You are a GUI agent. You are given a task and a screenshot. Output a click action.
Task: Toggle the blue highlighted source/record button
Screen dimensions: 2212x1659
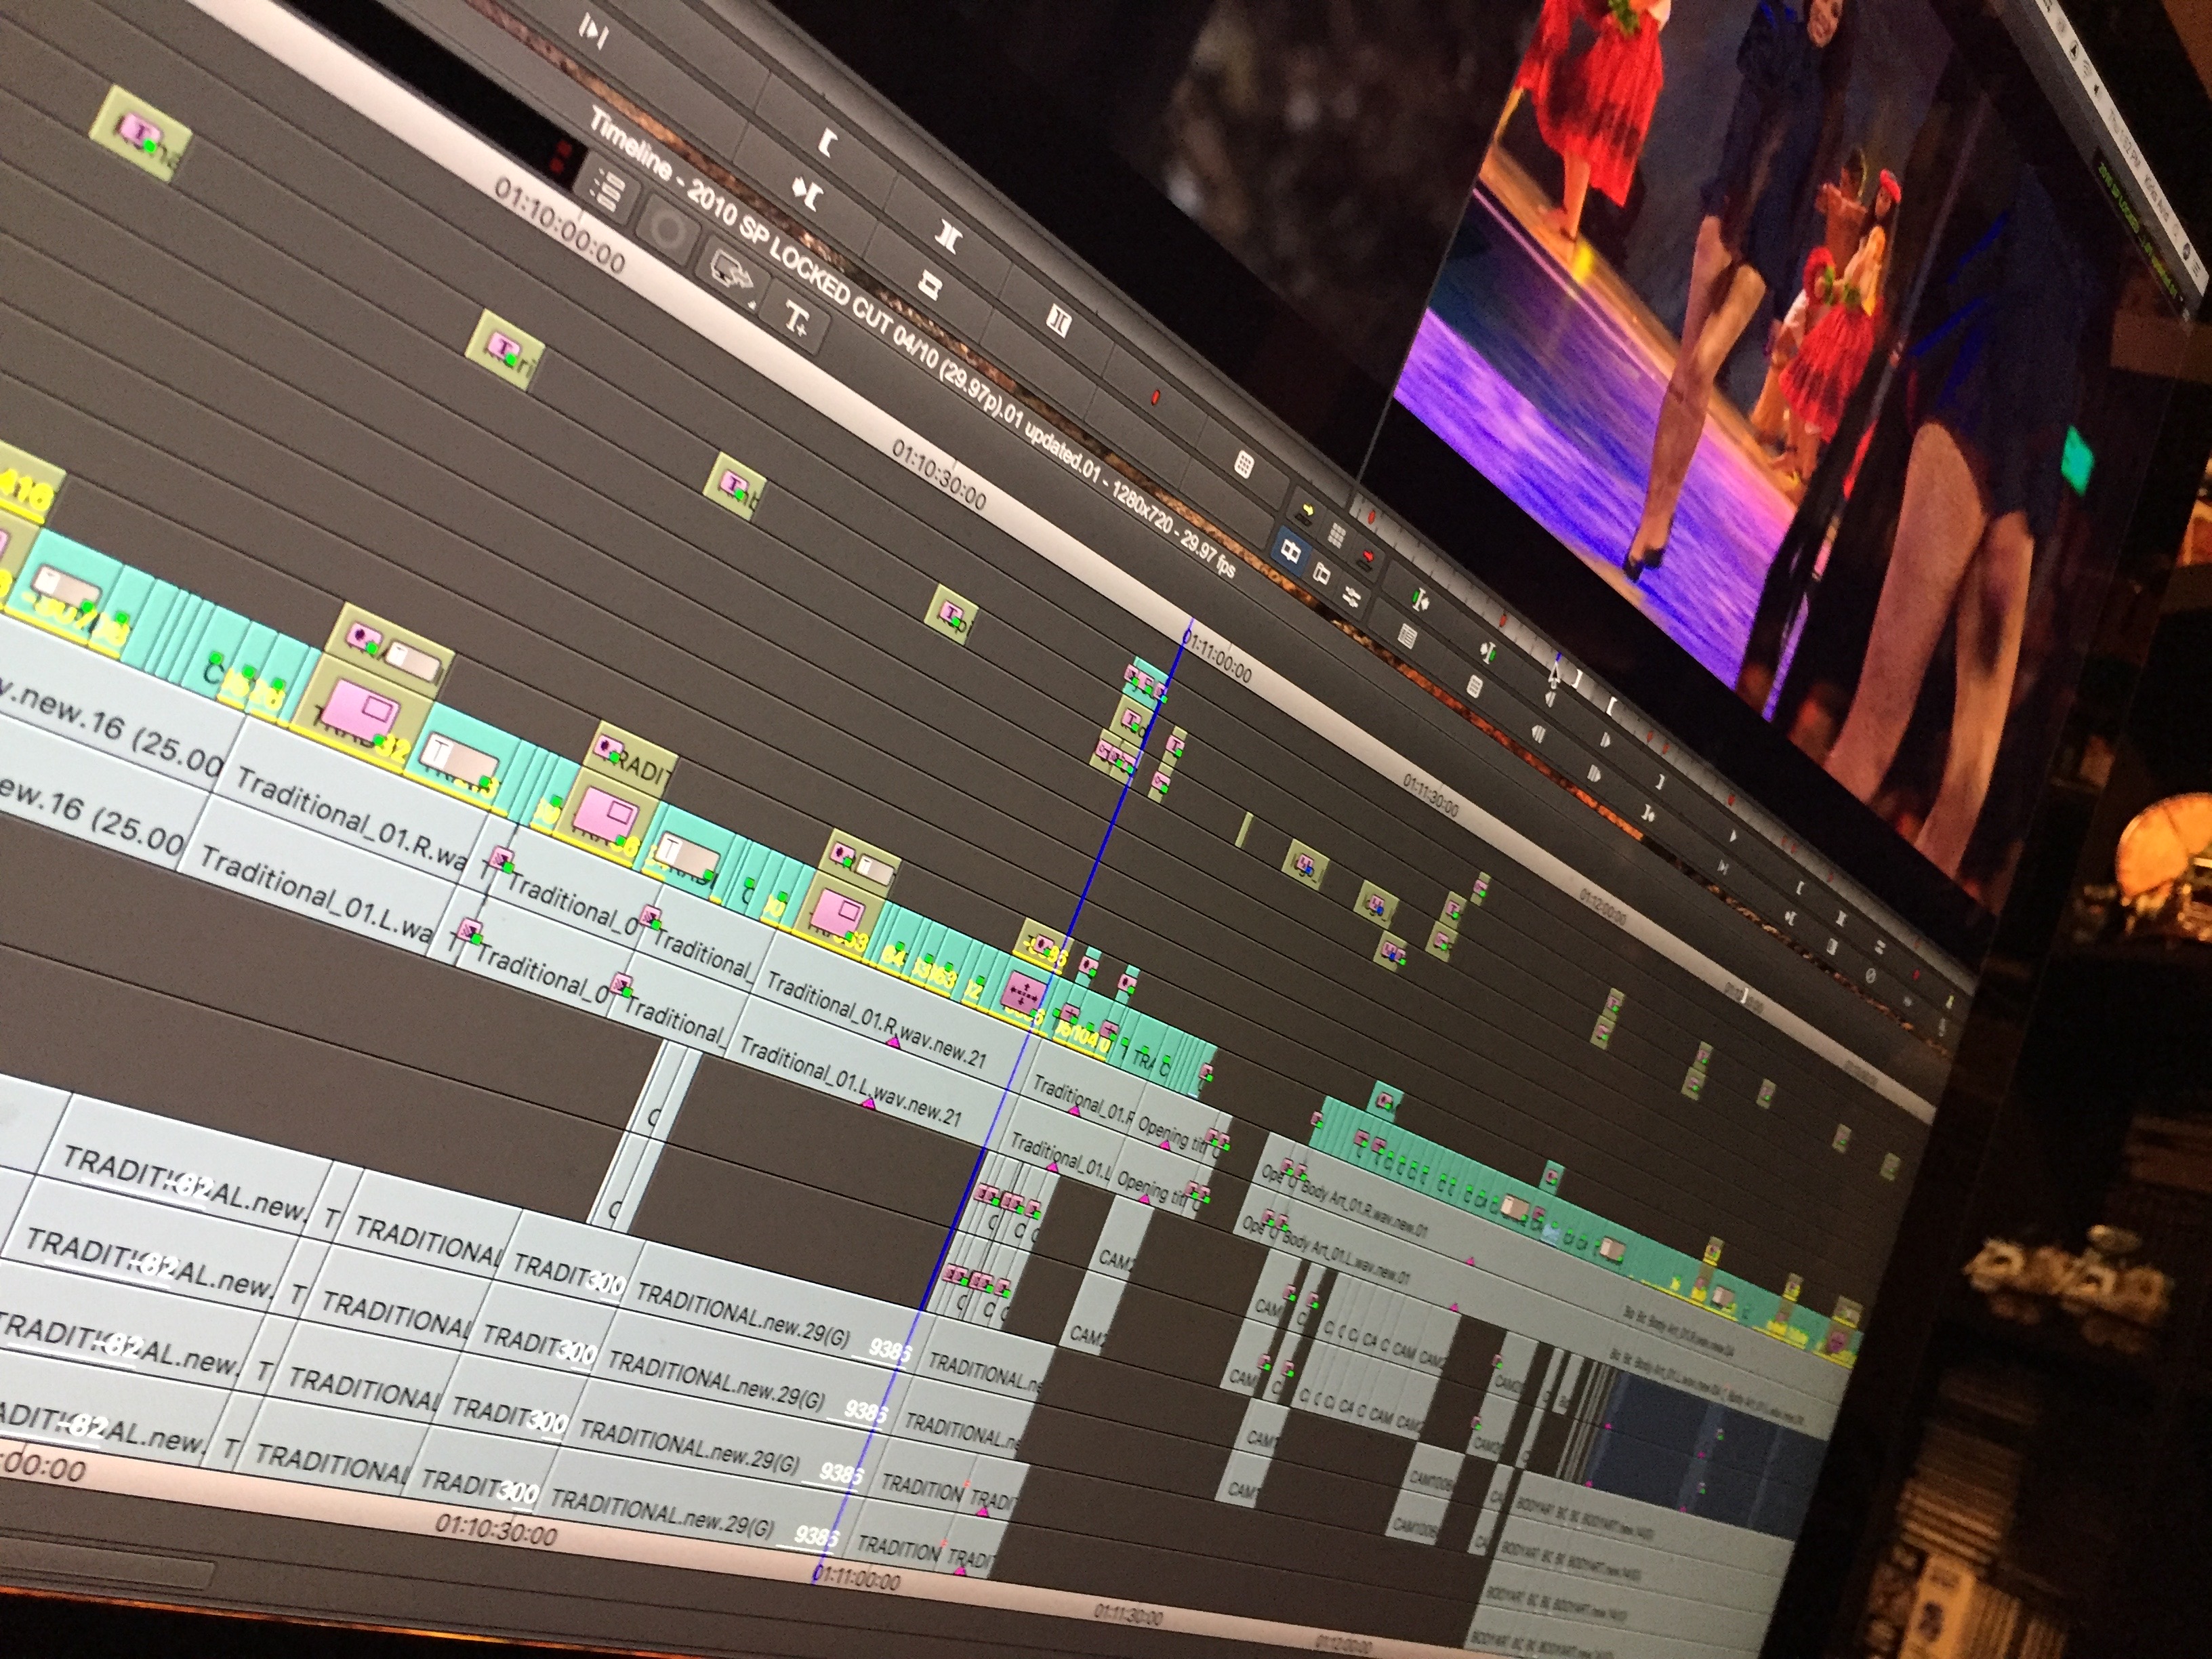tap(1291, 551)
